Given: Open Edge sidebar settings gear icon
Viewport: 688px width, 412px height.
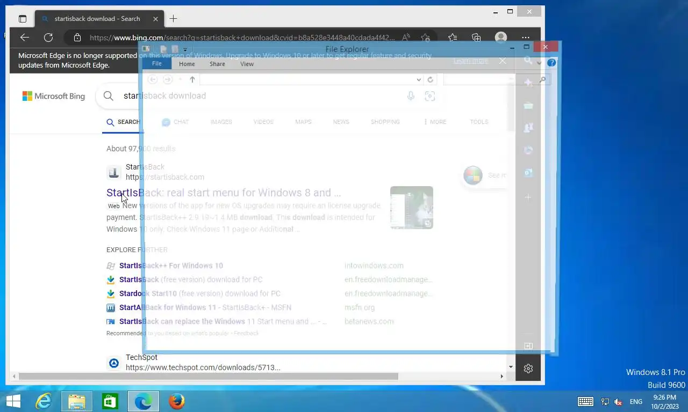Looking at the screenshot, I should pos(528,369).
